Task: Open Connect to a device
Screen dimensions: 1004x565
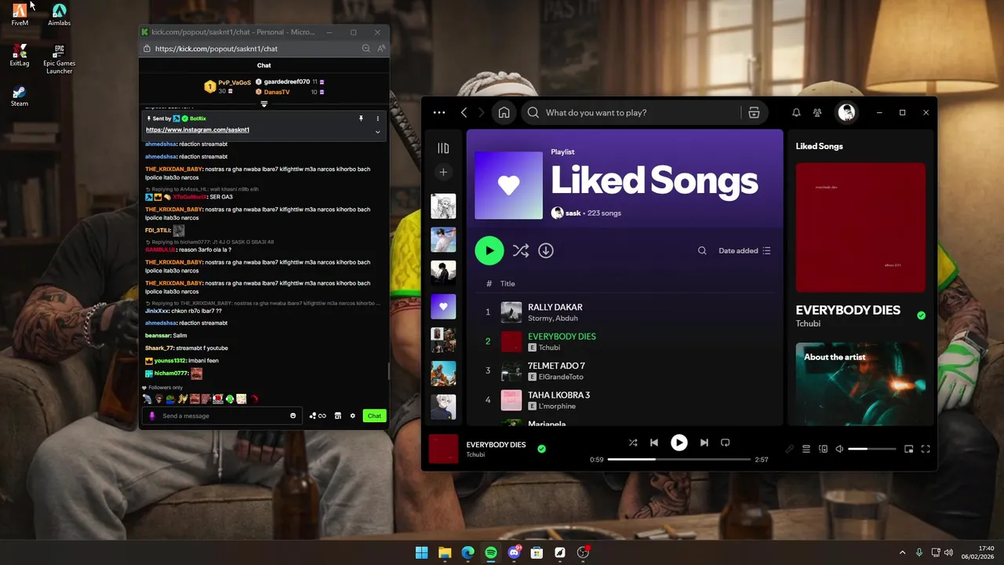Action: [823, 449]
